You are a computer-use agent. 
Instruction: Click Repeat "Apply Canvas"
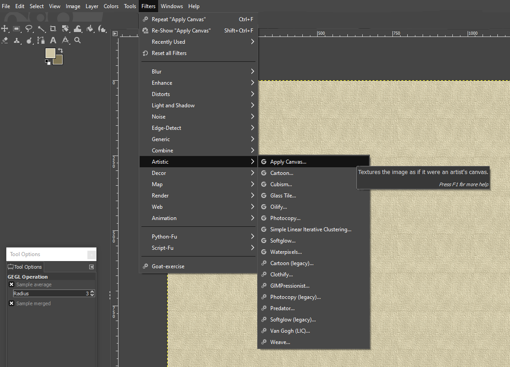click(178, 19)
